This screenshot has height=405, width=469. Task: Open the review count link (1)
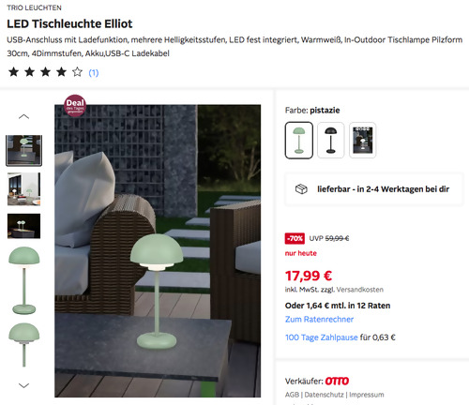tap(94, 73)
